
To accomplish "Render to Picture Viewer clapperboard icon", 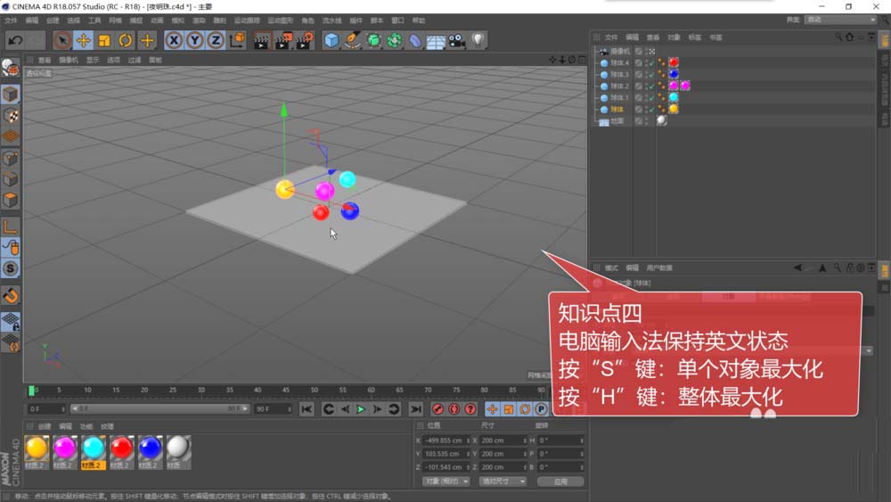I will [283, 40].
